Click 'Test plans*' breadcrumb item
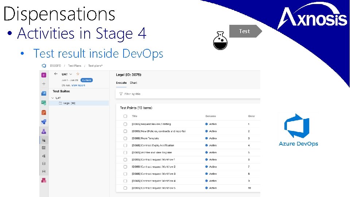Image resolution: width=350 pixels, height=197 pixels. 95,66
